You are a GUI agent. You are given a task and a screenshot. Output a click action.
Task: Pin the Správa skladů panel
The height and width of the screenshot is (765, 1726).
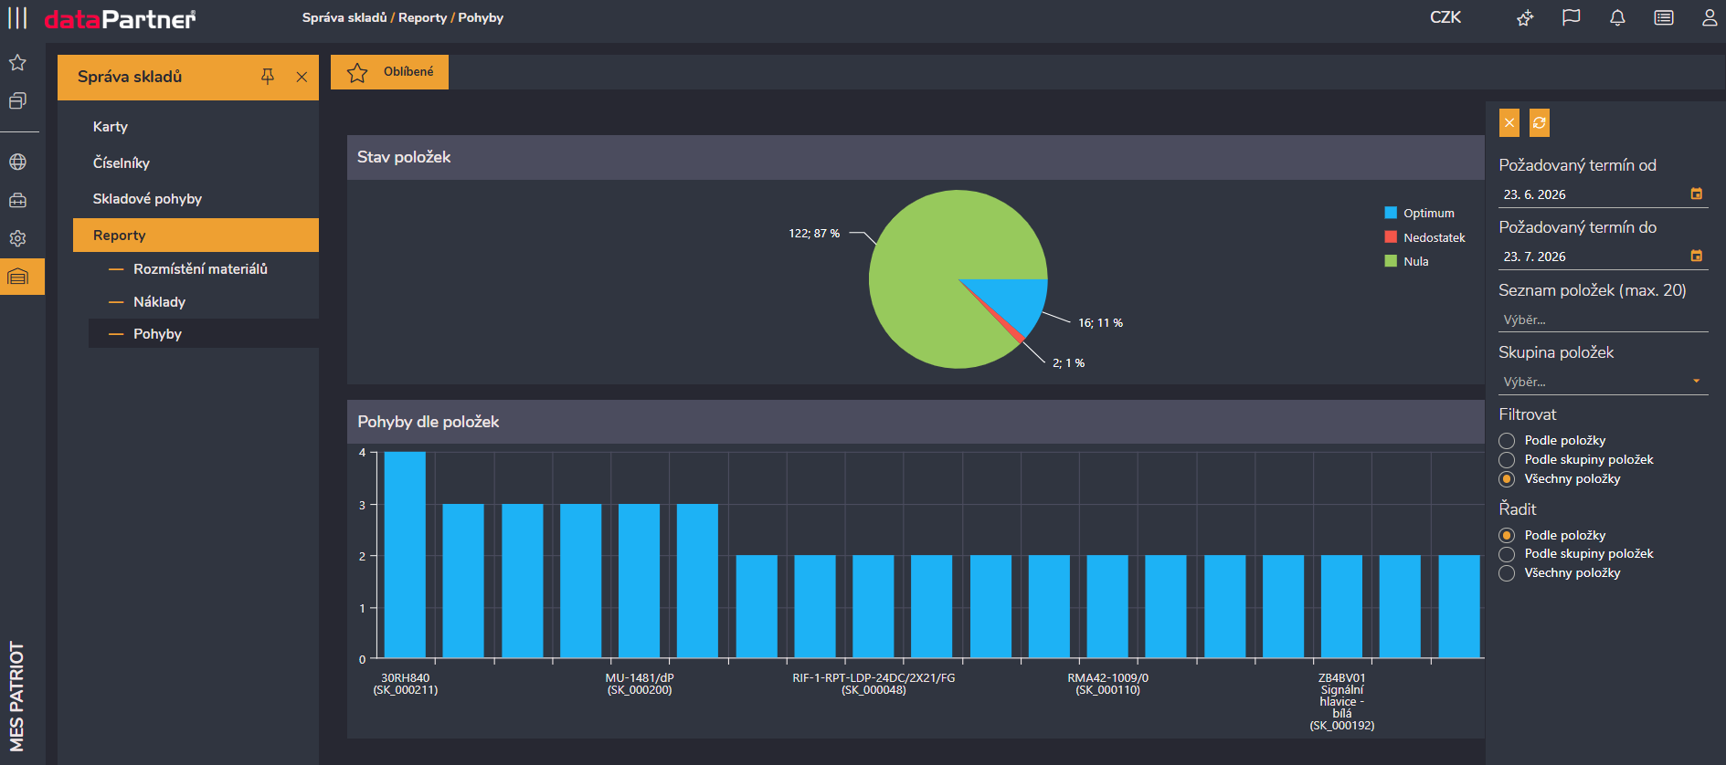[x=267, y=77]
